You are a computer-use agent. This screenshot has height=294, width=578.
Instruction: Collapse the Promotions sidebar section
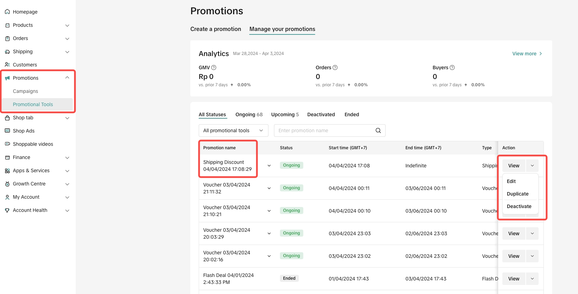(x=67, y=78)
